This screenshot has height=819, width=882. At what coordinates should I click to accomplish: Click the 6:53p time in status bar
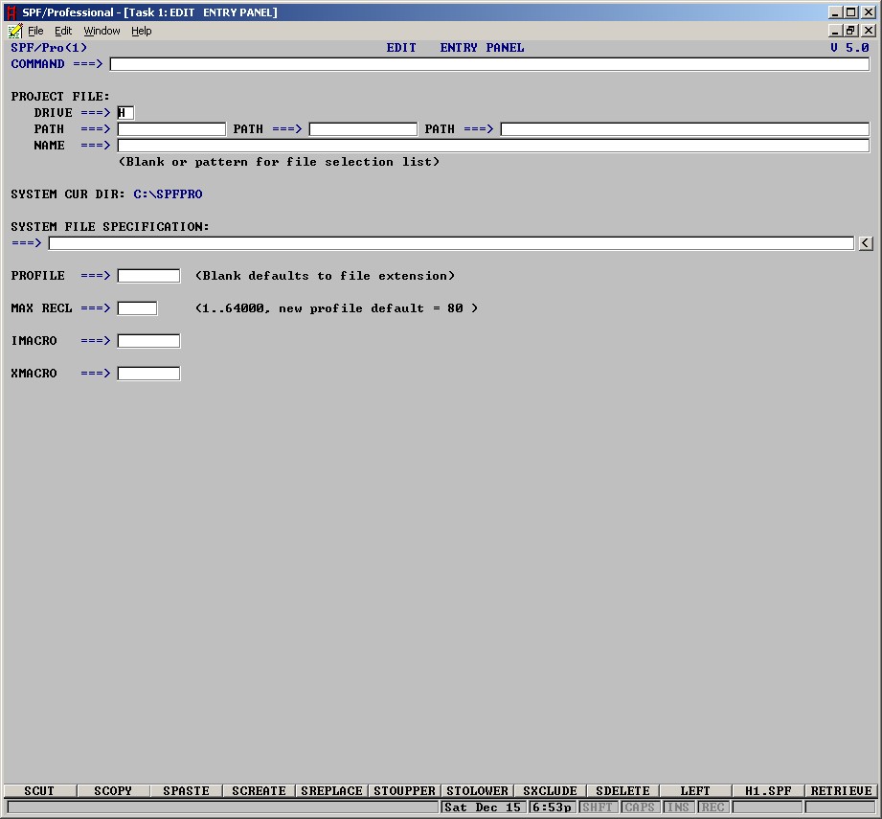pos(552,808)
